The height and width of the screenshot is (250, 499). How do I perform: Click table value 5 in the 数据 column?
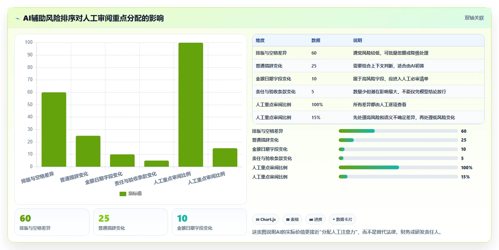tap(313, 92)
